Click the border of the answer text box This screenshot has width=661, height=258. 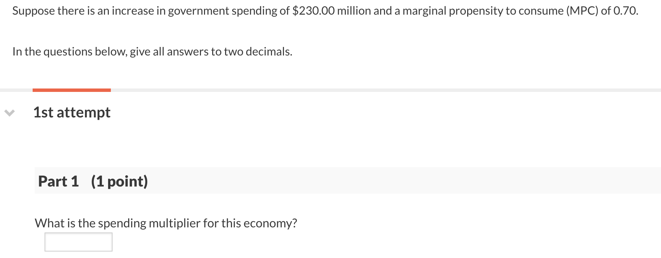45,242
